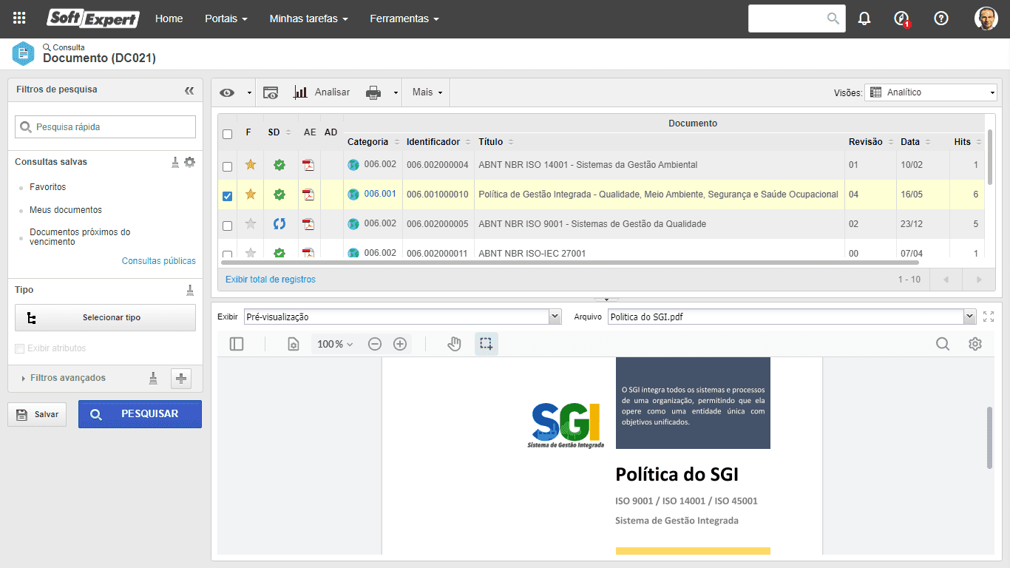Click the view data eye icon
This screenshot has width=1010, height=568.
coord(227,92)
